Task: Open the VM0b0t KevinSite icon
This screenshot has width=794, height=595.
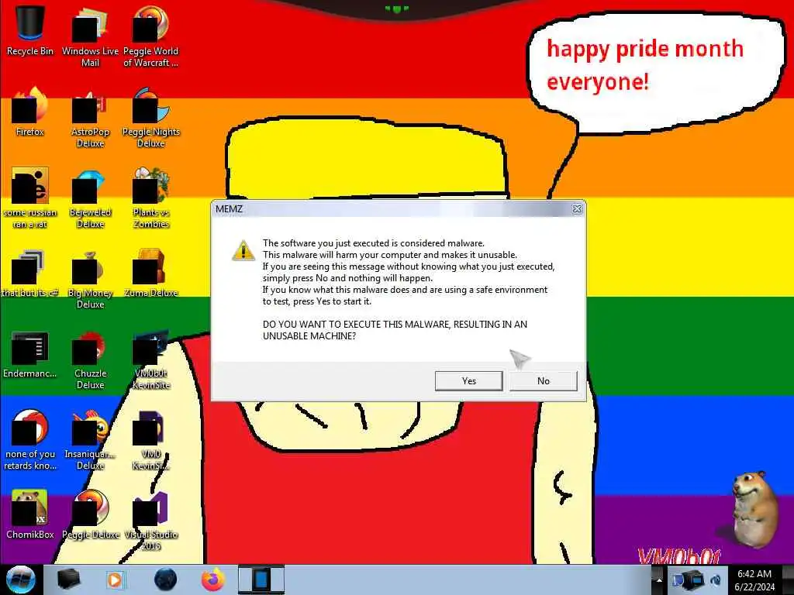Action: click(150, 359)
